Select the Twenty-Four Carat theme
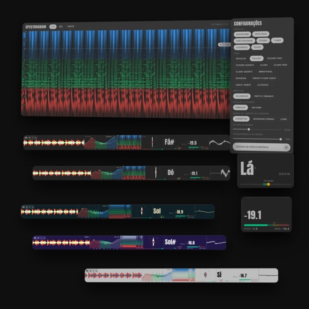 click(x=264, y=78)
